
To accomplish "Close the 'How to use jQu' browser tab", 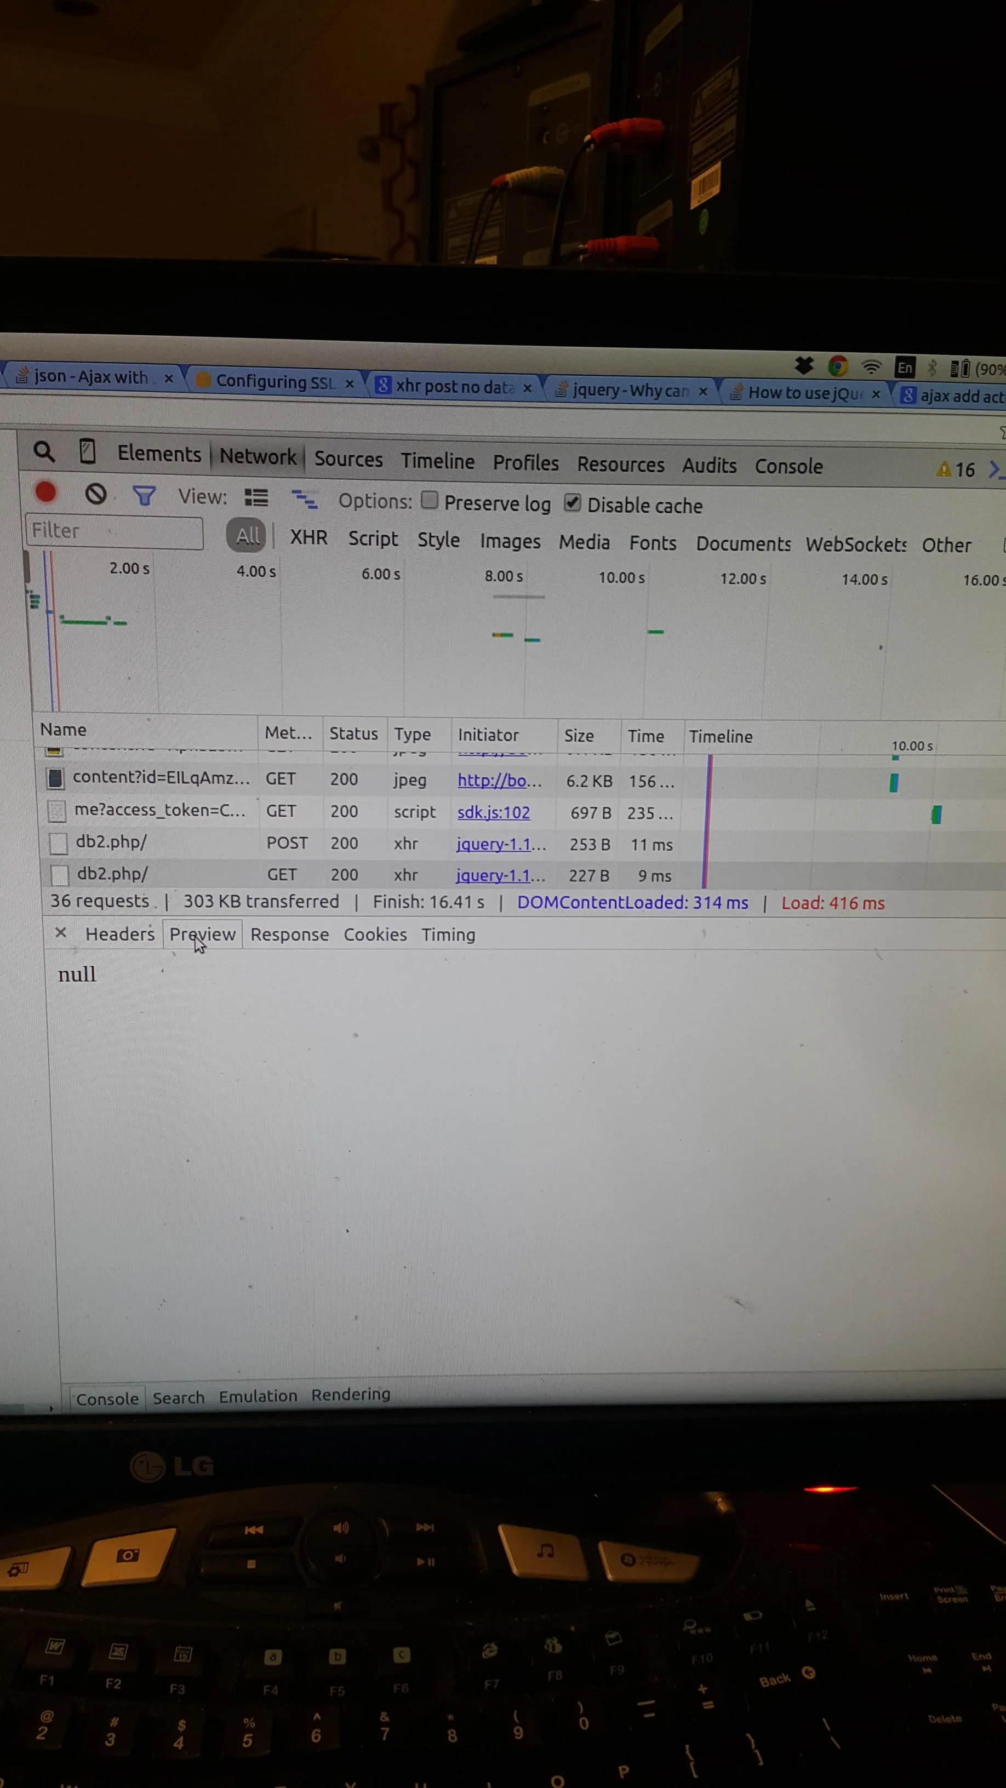I will click(x=876, y=394).
